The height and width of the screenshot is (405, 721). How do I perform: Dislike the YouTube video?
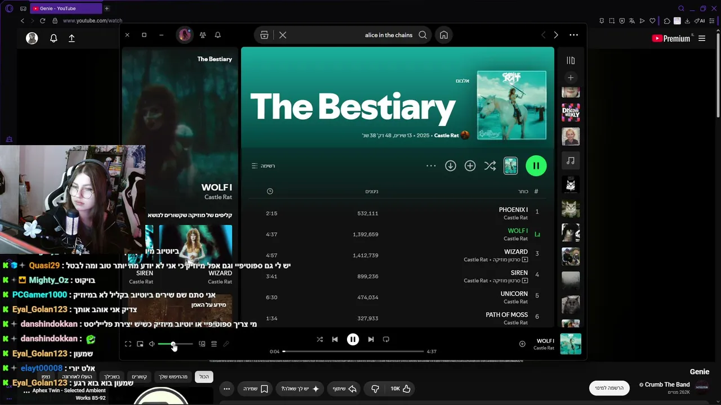click(x=375, y=389)
